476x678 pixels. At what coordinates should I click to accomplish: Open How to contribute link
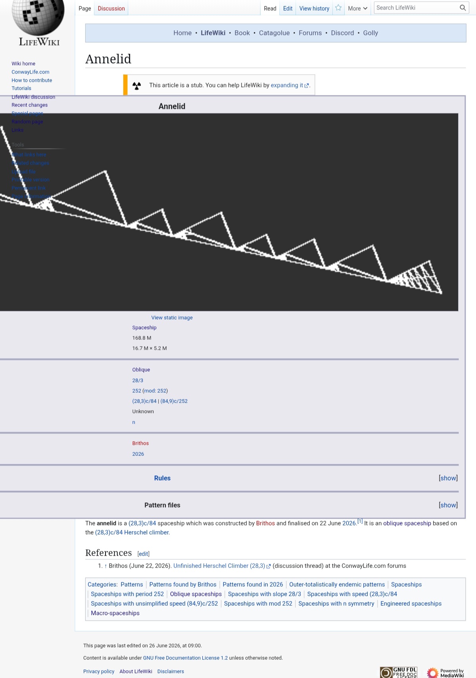(x=32, y=80)
